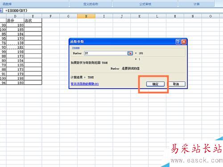Click the cell with value 185
The width and height of the screenshot is (223, 167).
pos(15,29)
